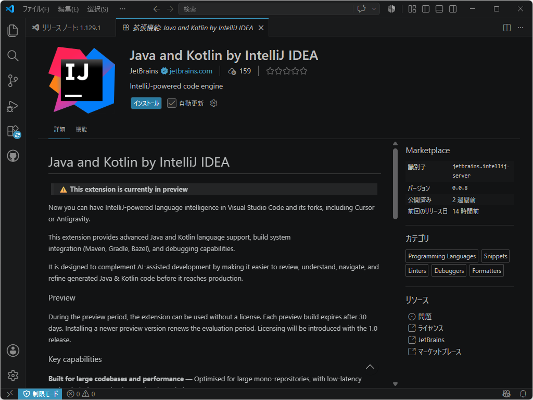Open editor More Actions ellipsis
The width and height of the screenshot is (533, 400).
521,28
